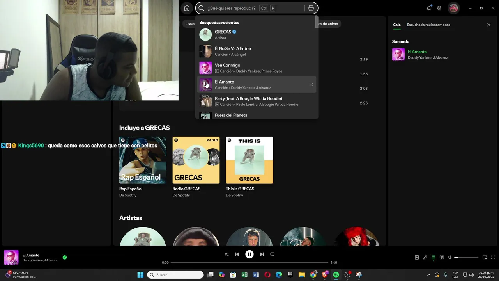Skip to next track
This screenshot has width=499, height=281.
pos(262,254)
